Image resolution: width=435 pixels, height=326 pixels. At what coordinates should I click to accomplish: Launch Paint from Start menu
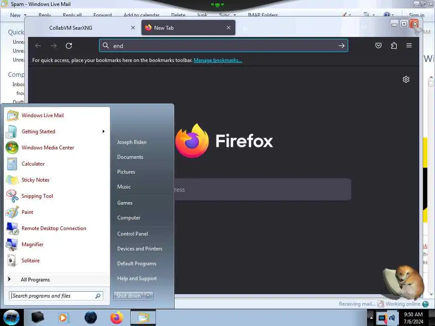(x=57, y=212)
